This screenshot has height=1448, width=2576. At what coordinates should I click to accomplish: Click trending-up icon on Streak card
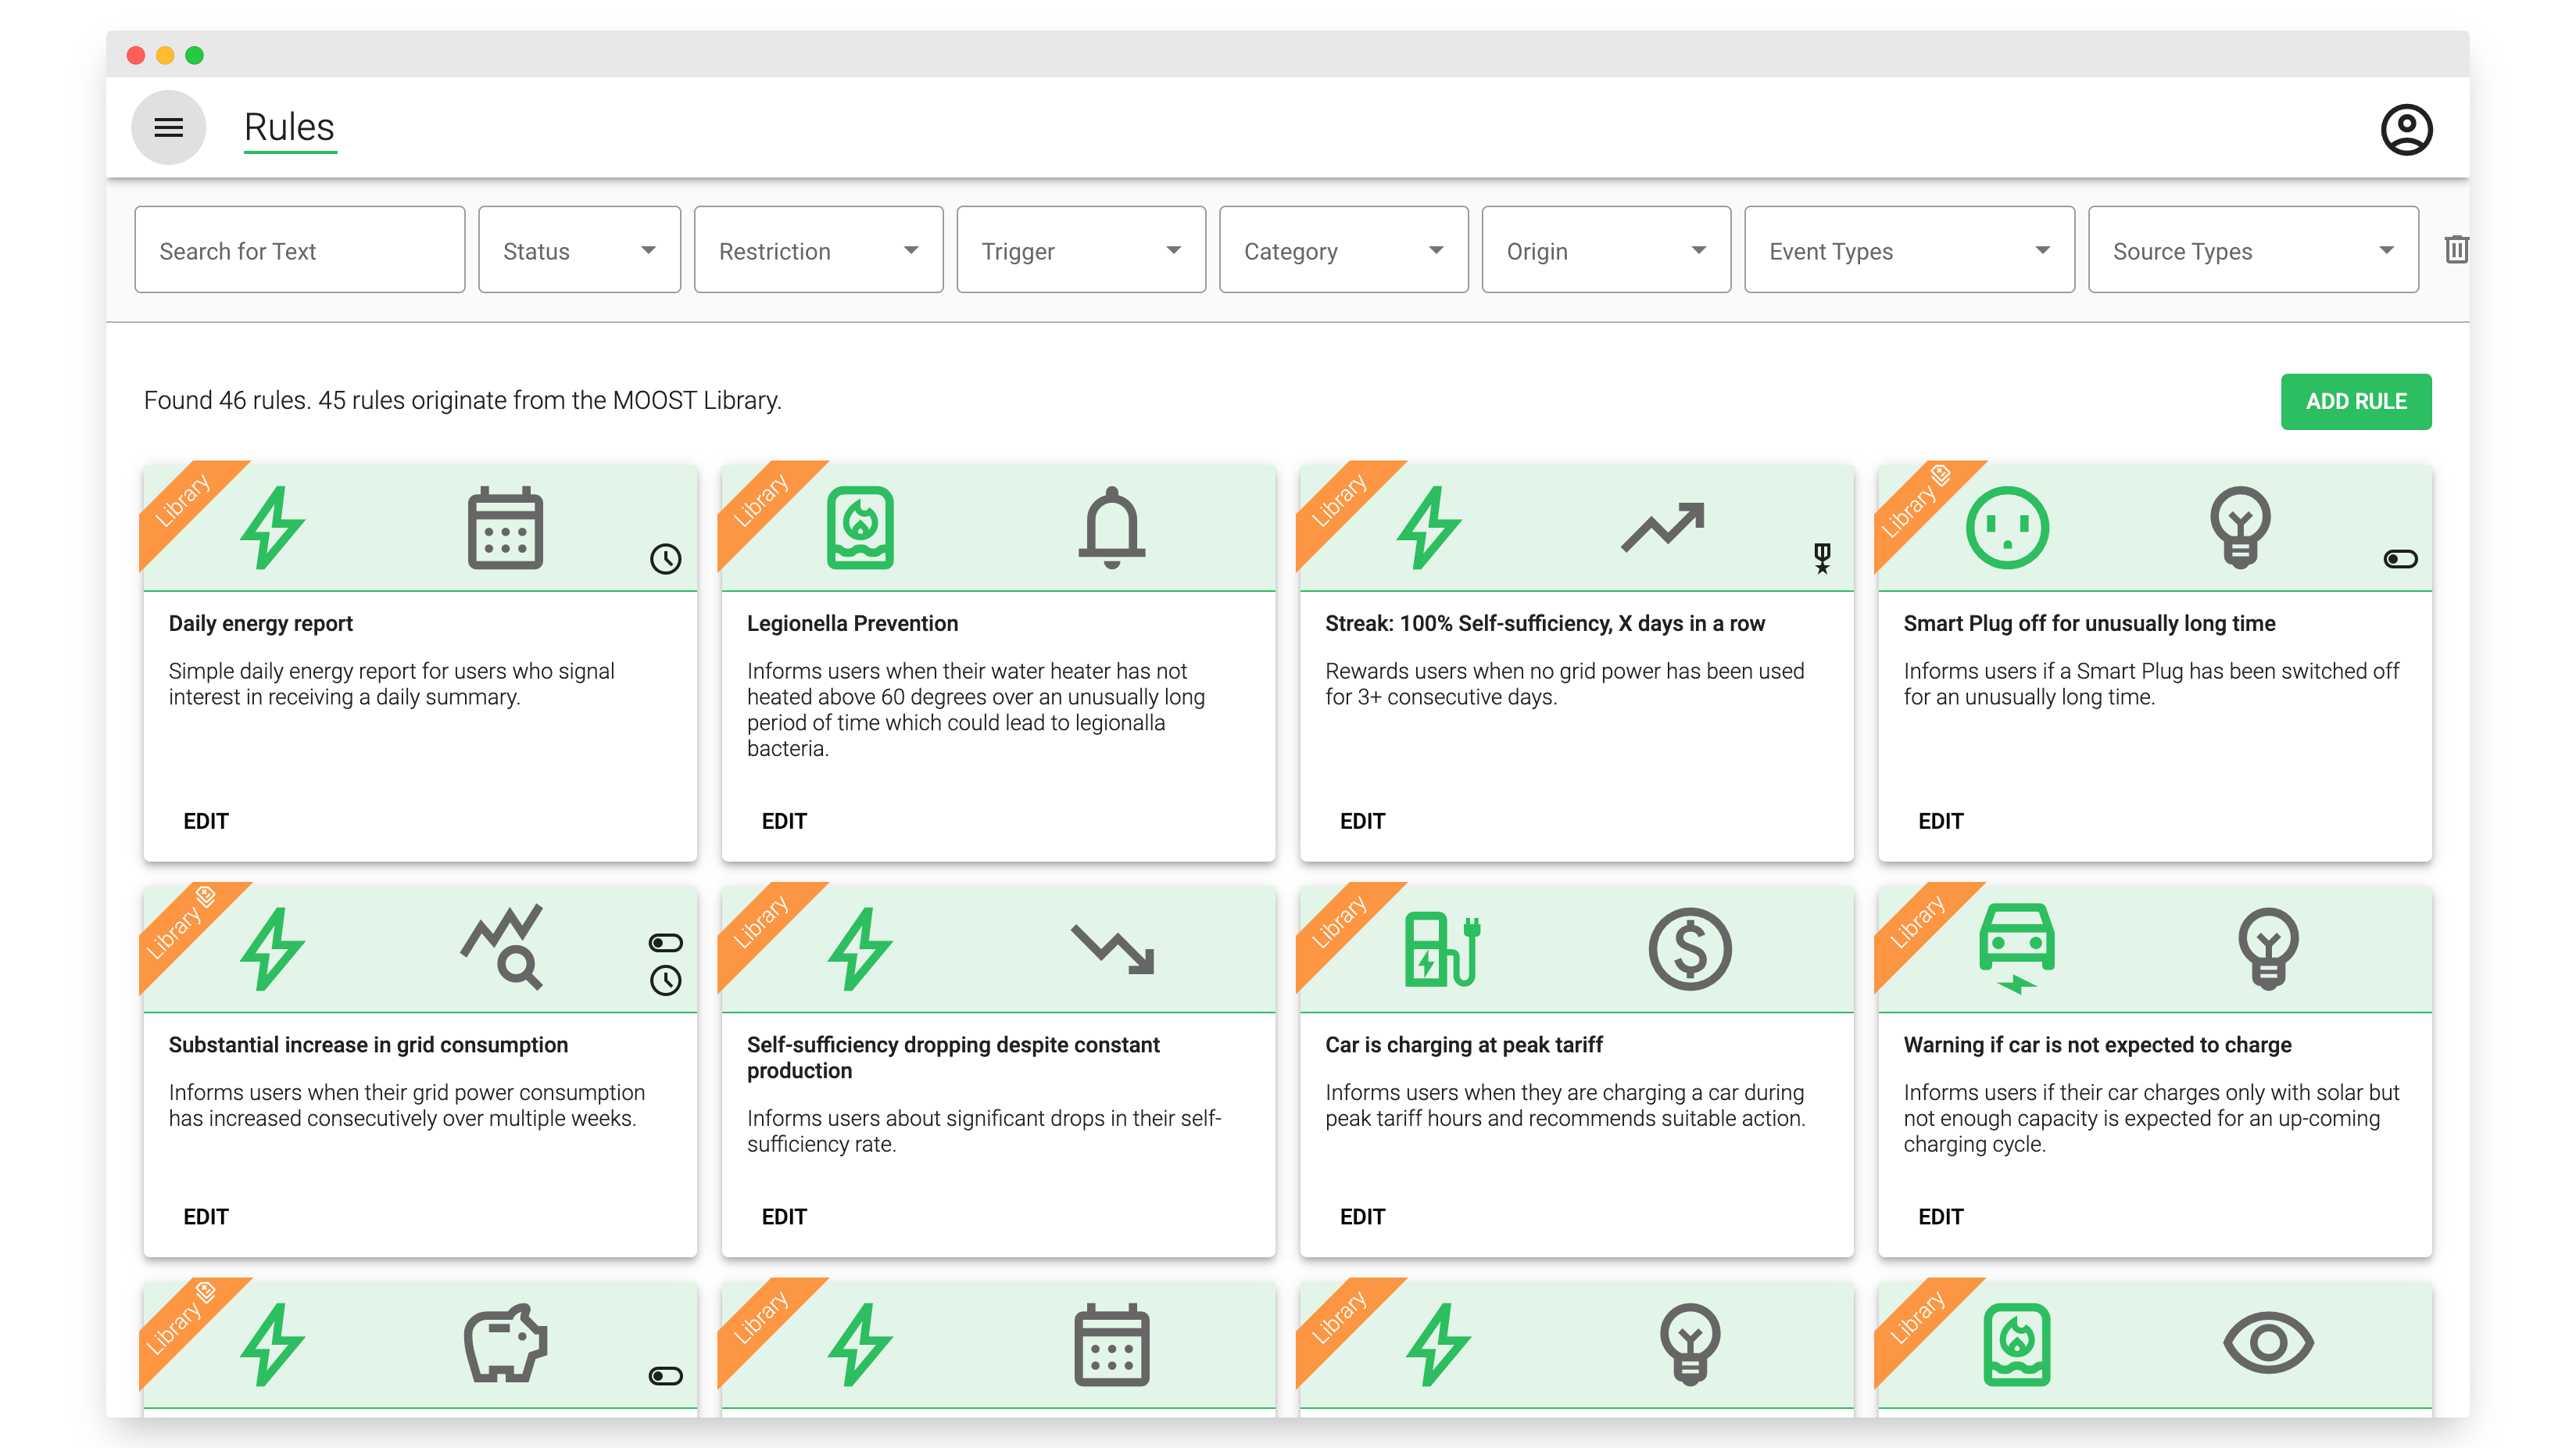coord(1662,528)
